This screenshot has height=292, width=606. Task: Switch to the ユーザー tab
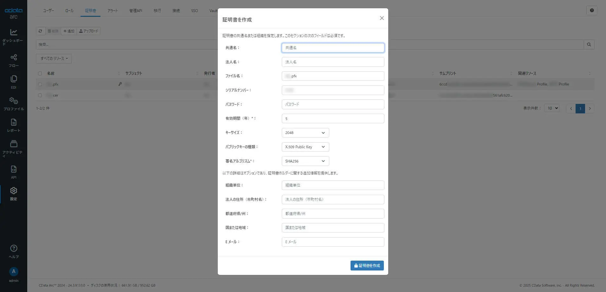coord(48,11)
